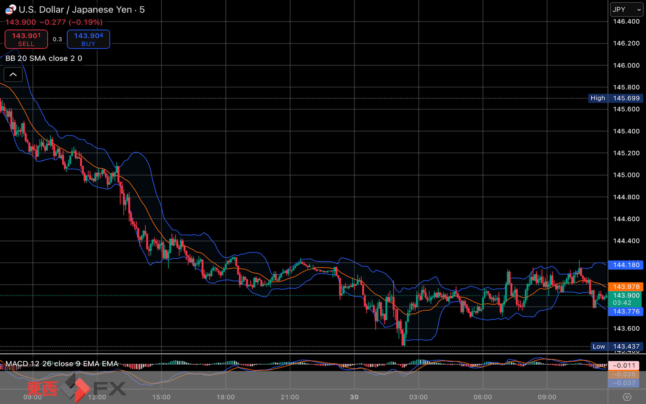Open the MACD 12 26 close indicator legend
The height and width of the screenshot is (404, 646).
click(62, 364)
